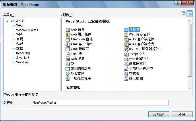This screenshot has width=196, height=121.
Task: Select the 样式表 template icon
Action: click(x=126, y=74)
